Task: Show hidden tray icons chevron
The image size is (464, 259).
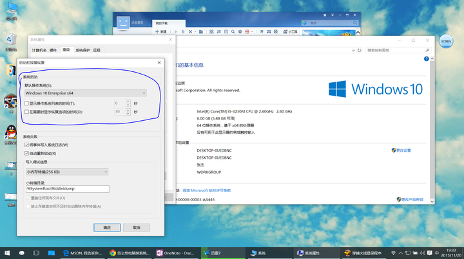Action: [400, 253]
